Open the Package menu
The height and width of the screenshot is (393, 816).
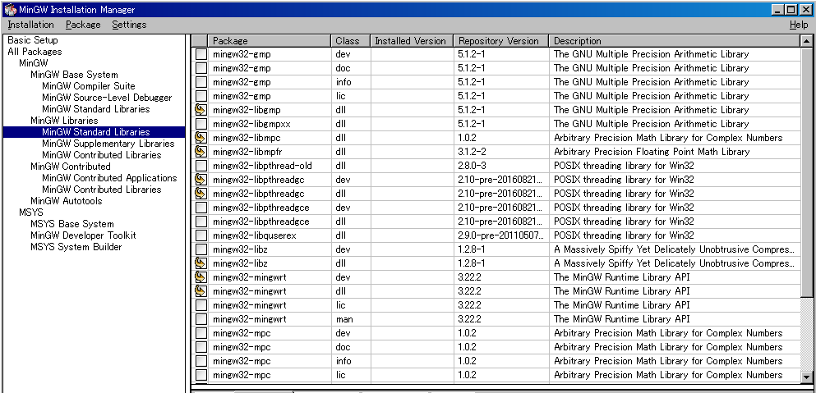point(83,25)
